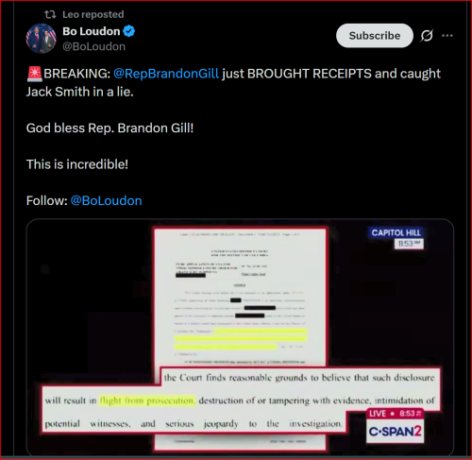The width and height of the screenshot is (472, 460).
Task: Click Bo Loudon's profile avatar
Action: tap(41, 39)
